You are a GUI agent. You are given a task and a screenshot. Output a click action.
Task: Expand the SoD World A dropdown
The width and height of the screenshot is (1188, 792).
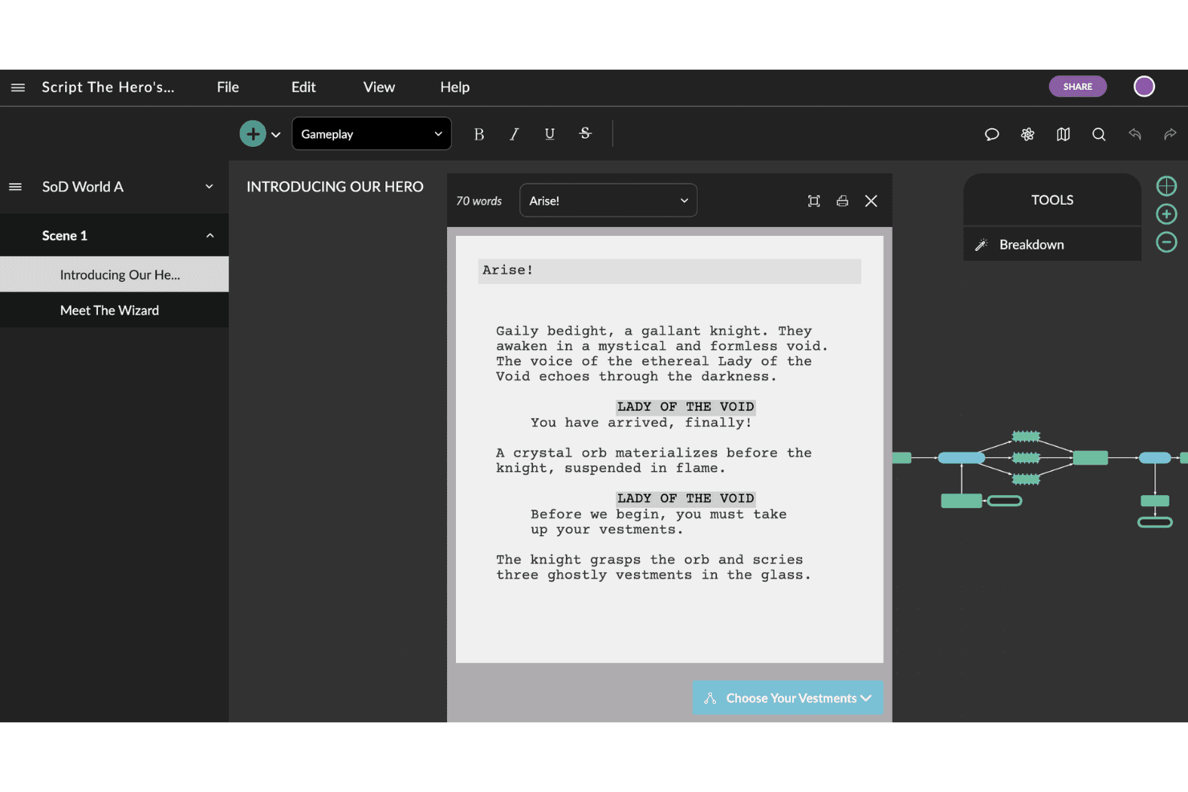click(x=210, y=187)
